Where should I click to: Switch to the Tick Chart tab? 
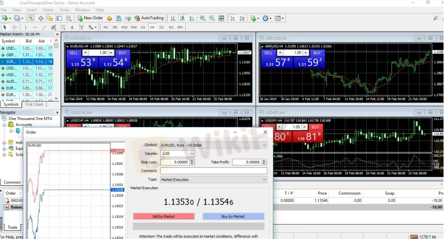[x=34, y=105]
